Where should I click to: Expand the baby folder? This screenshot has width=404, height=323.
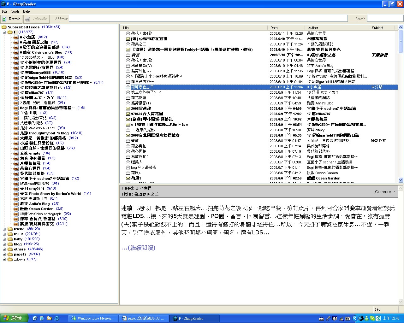4,239
